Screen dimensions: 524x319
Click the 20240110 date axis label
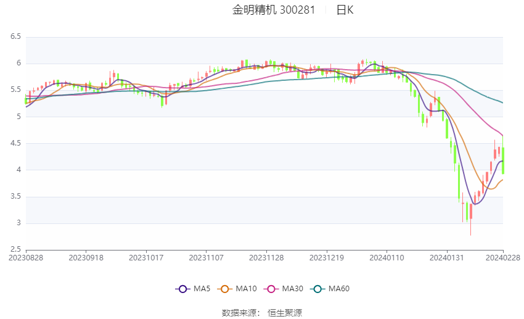[x=387, y=258]
